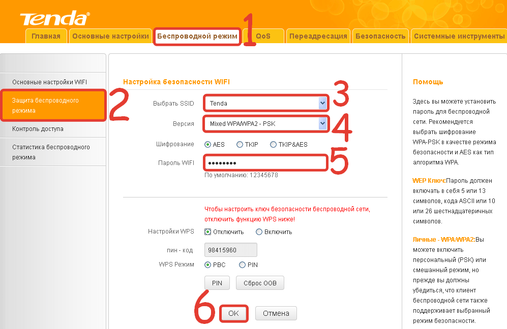Image resolution: width=507 pixels, height=329 pixels.
Task: Click the default password text 12345678
Action: click(x=264, y=175)
